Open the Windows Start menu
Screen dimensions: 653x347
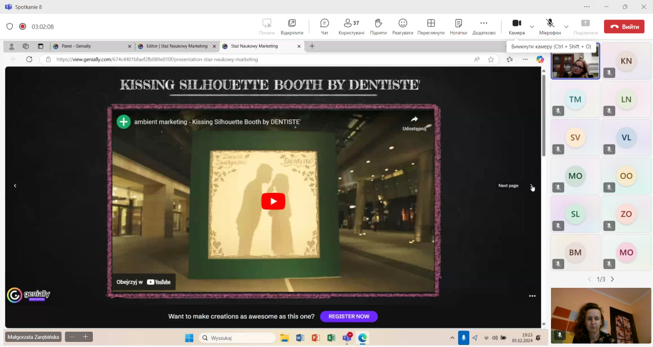tap(189, 338)
